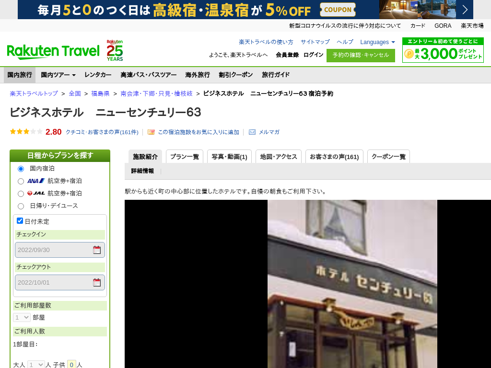This screenshot has width=491, height=368.
Task: Click the カード link in top bar
Action: 418,26
